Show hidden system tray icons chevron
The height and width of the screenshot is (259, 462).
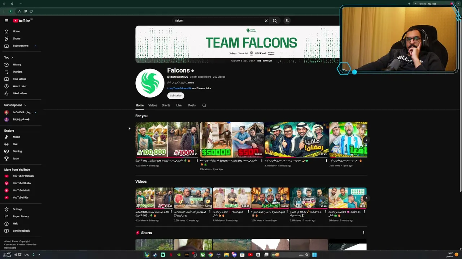click(39, 255)
